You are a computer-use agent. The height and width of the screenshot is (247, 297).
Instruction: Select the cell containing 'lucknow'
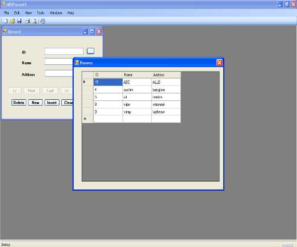click(166, 112)
